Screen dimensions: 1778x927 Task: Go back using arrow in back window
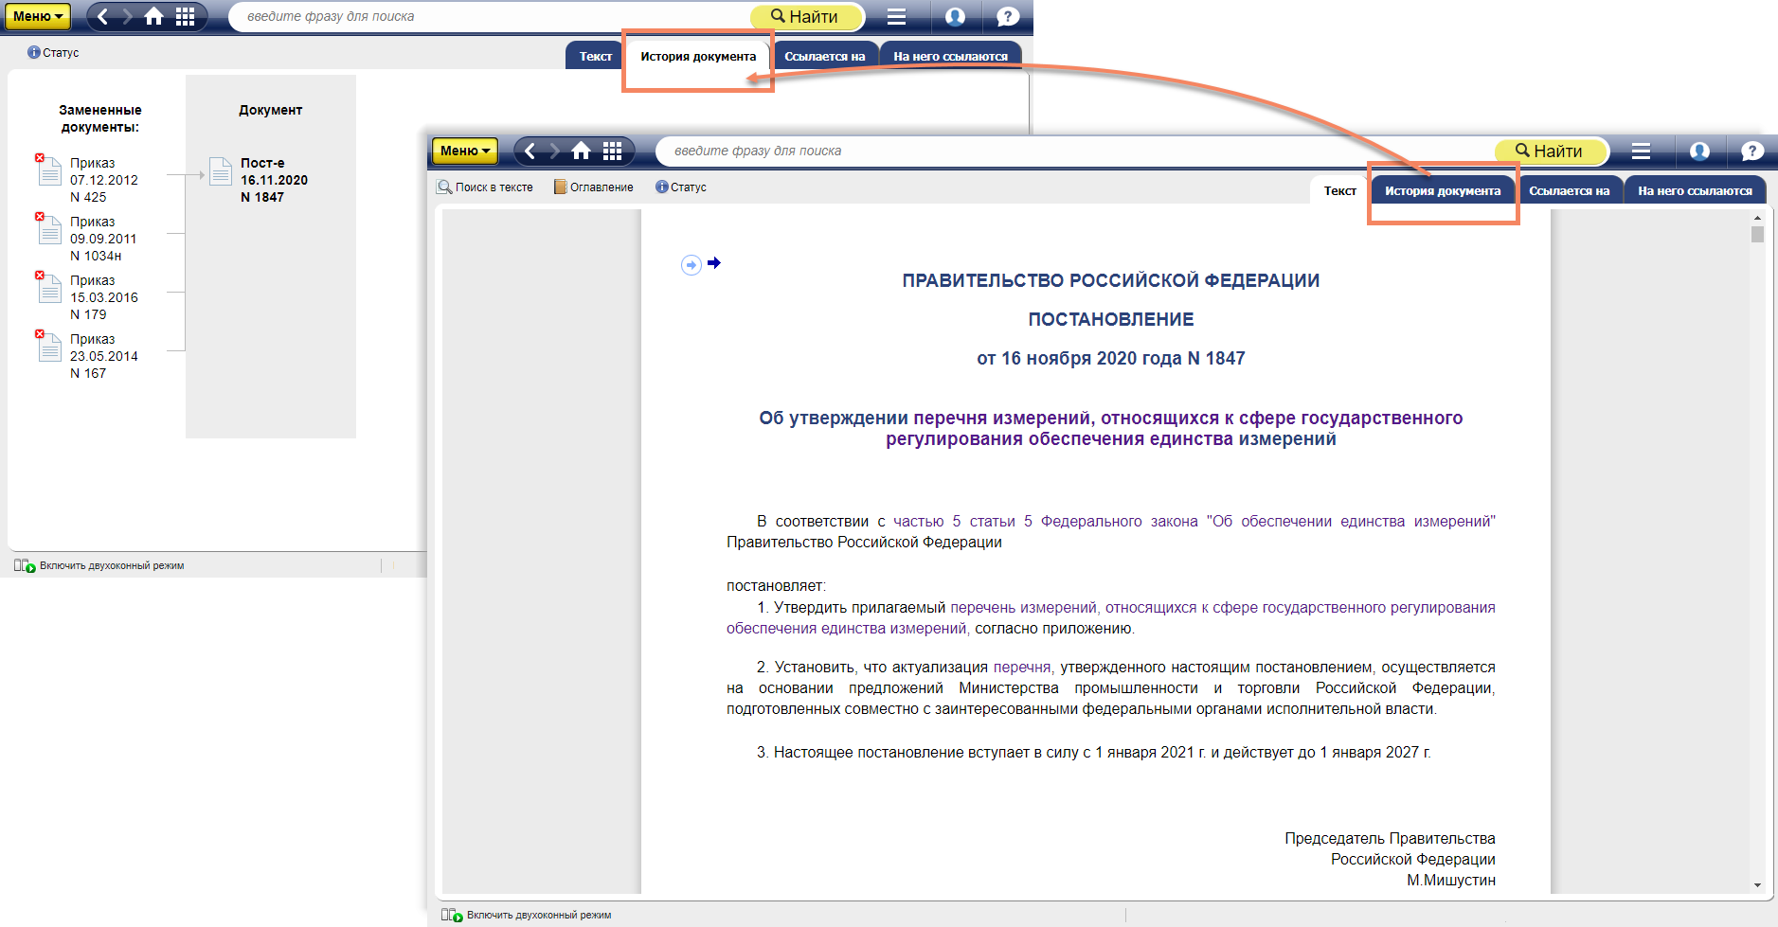point(102,16)
